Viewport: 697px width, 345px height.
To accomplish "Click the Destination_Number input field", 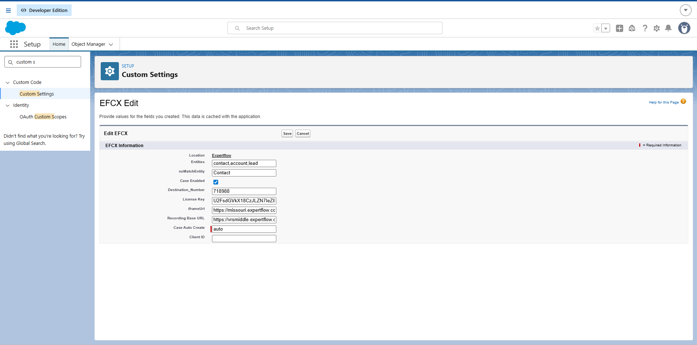I will tap(244, 191).
